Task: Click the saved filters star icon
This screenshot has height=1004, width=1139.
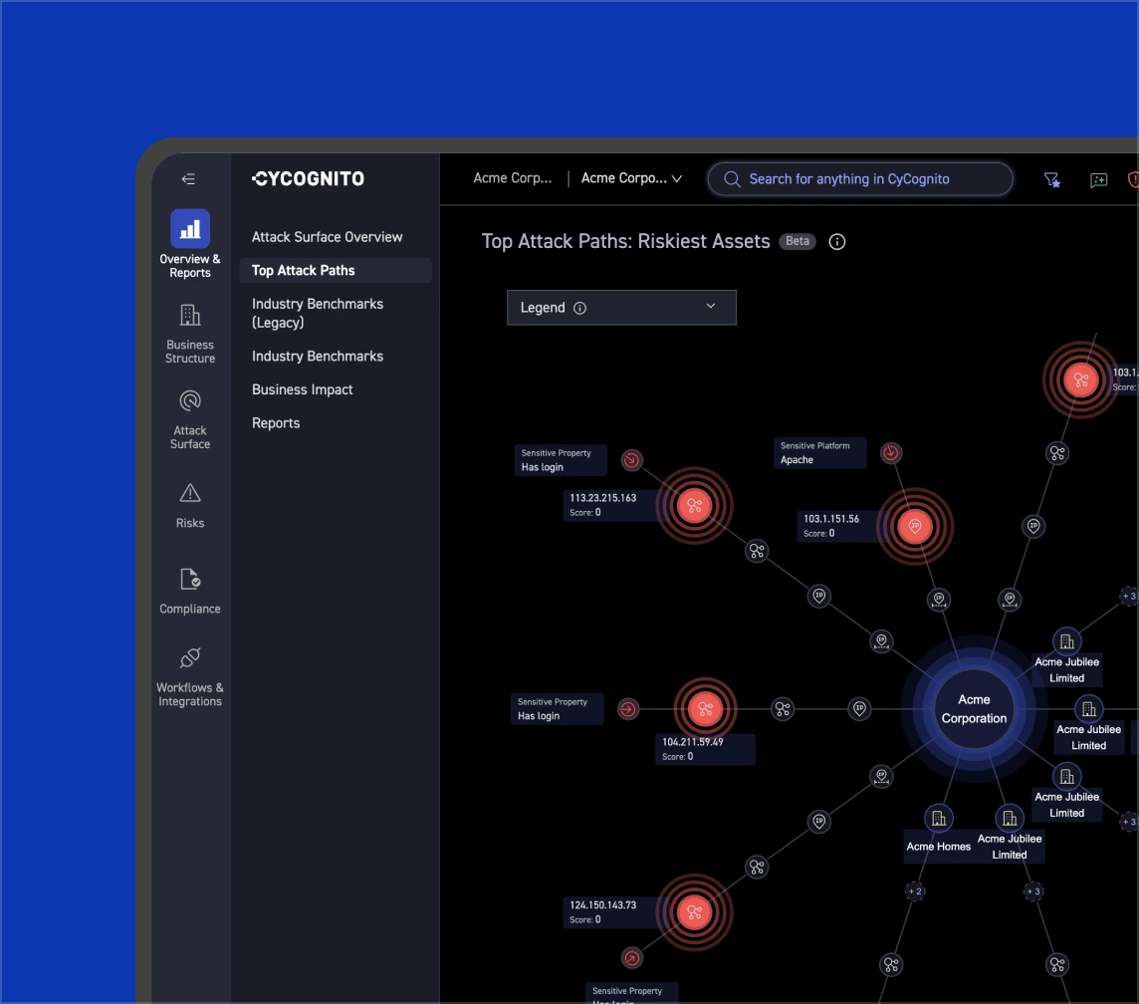Action: pyautogui.click(x=1051, y=179)
